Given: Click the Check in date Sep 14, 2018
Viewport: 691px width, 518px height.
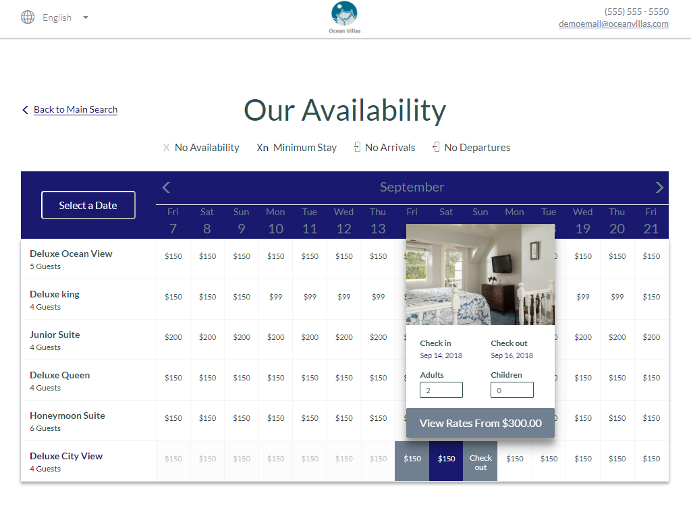Looking at the screenshot, I should 441,355.
